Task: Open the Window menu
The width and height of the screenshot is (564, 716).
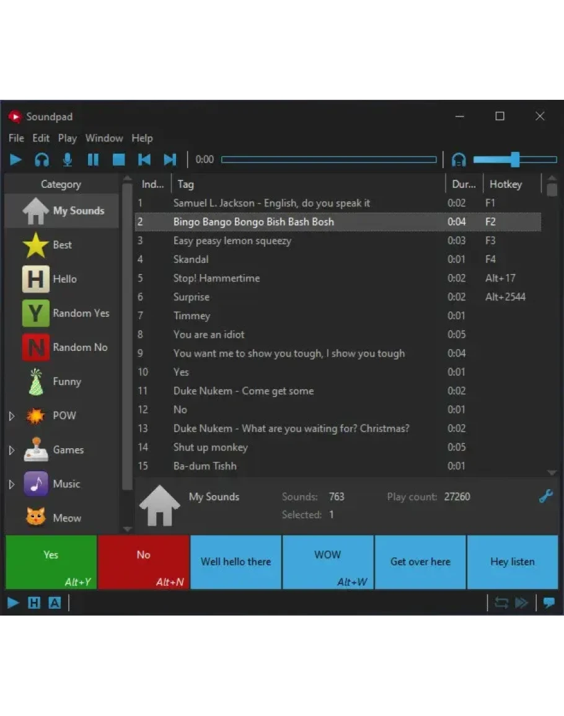Action: click(x=104, y=138)
